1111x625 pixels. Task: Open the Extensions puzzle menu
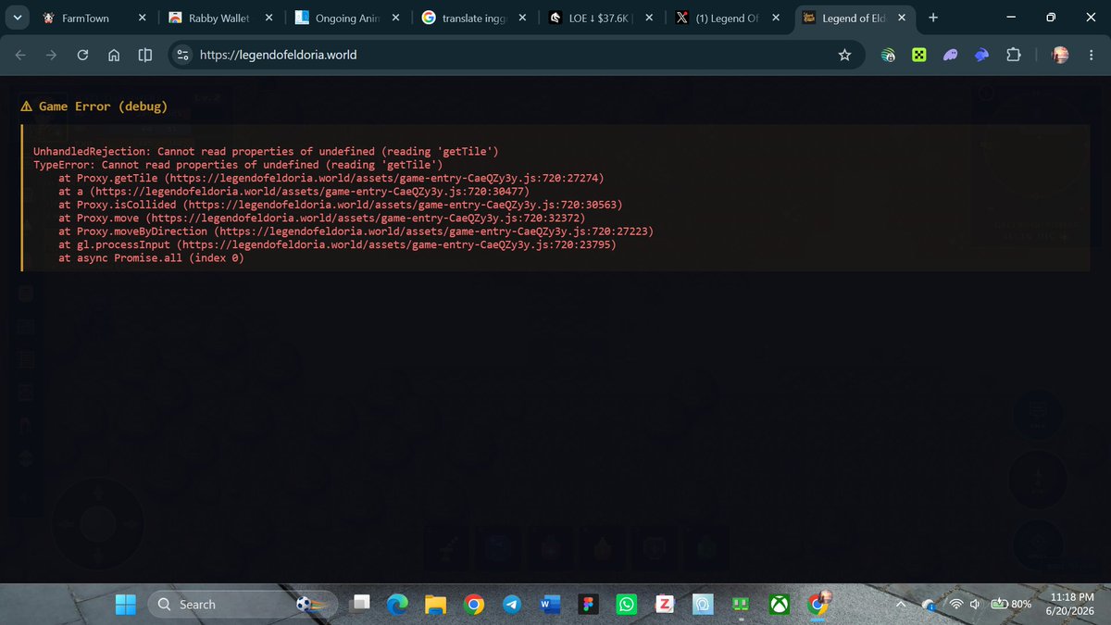[1014, 56]
